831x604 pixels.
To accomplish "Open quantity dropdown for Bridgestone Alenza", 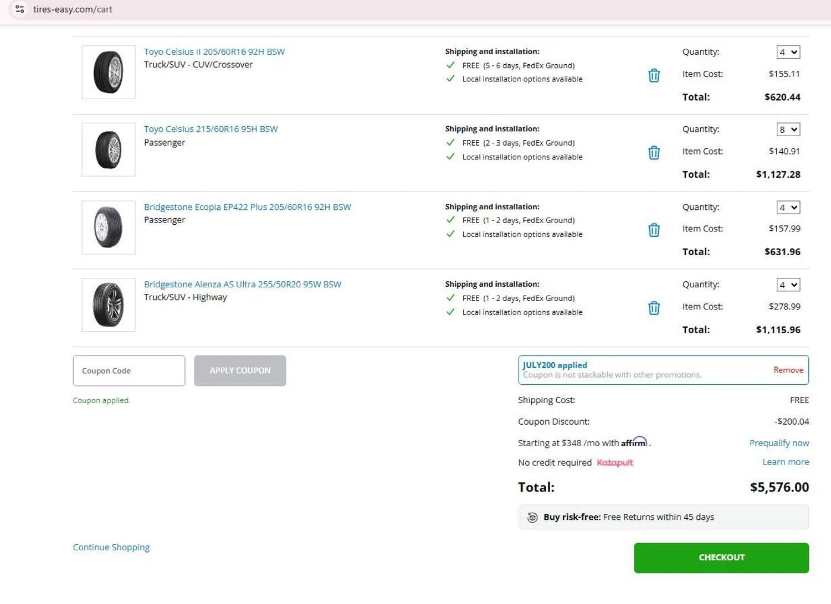I will (x=788, y=285).
